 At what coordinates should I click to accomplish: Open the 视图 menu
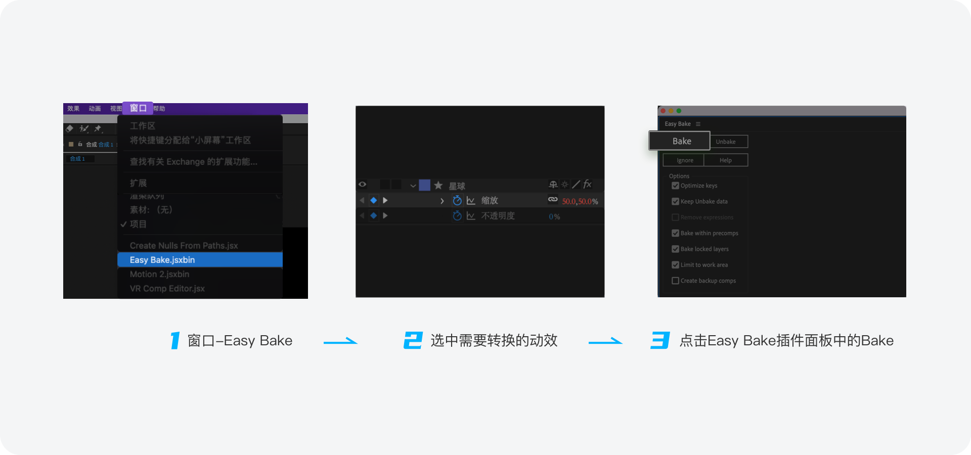[x=116, y=109]
